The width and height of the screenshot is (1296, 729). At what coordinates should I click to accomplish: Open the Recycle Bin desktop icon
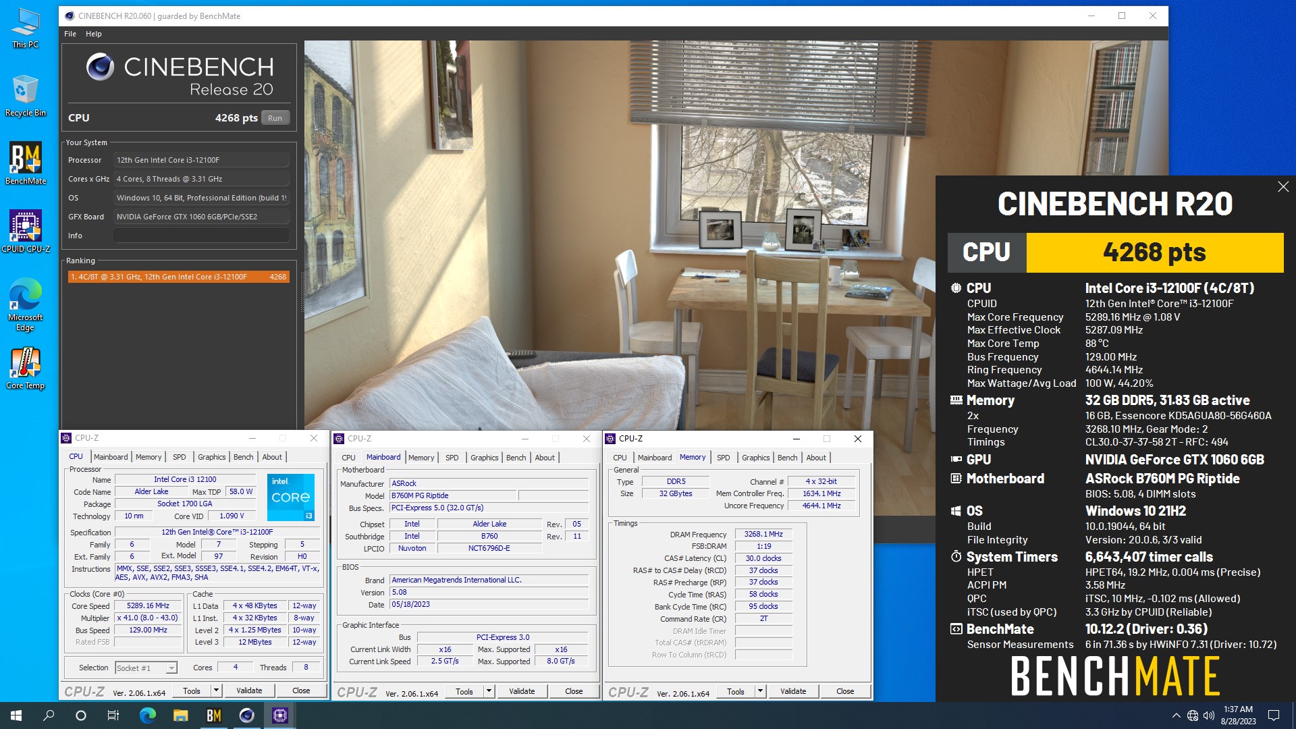click(x=26, y=96)
